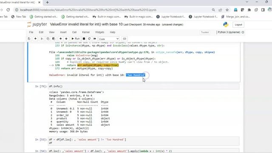Bookmark this page with the star icon

click(227, 10)
